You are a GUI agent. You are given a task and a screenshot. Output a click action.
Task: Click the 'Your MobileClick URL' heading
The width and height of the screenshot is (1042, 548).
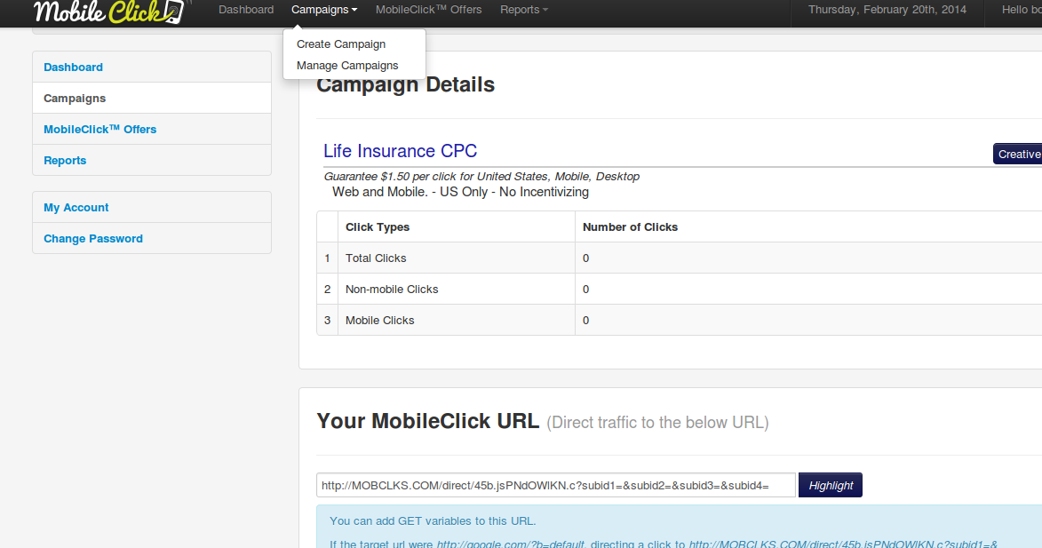coord(428,421)
